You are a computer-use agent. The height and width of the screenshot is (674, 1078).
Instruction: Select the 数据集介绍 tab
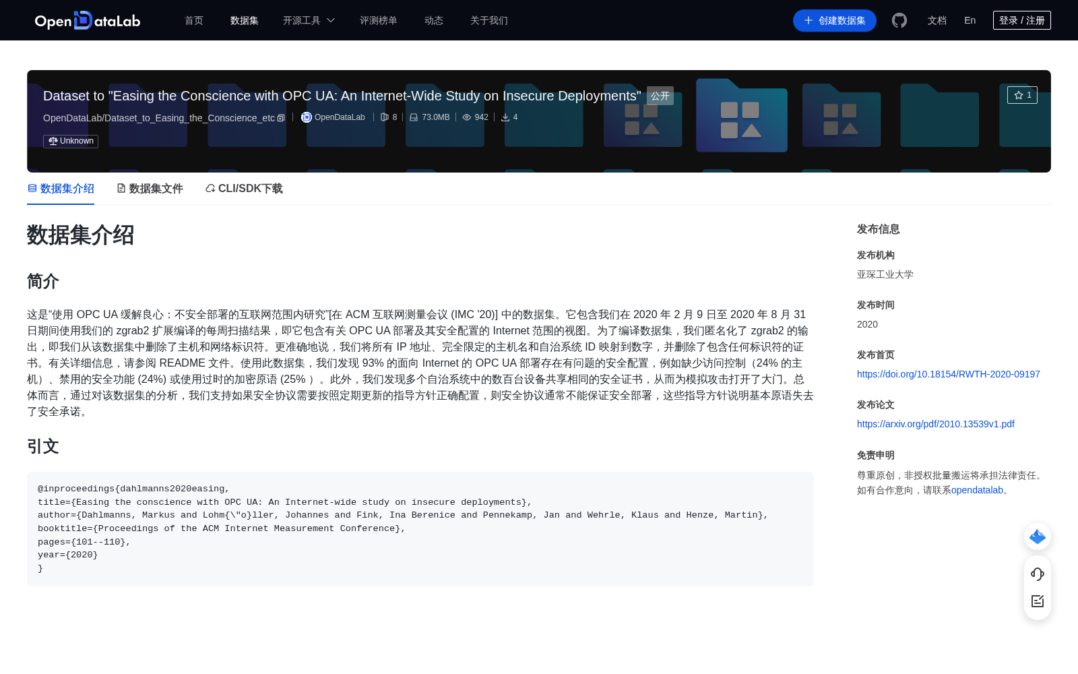tap(61, 189)
